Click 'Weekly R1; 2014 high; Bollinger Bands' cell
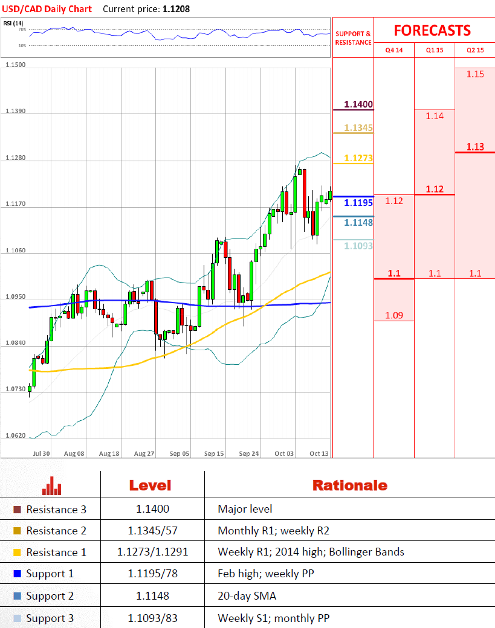Screen dimensions: 495x628 [x=311, y=552]
